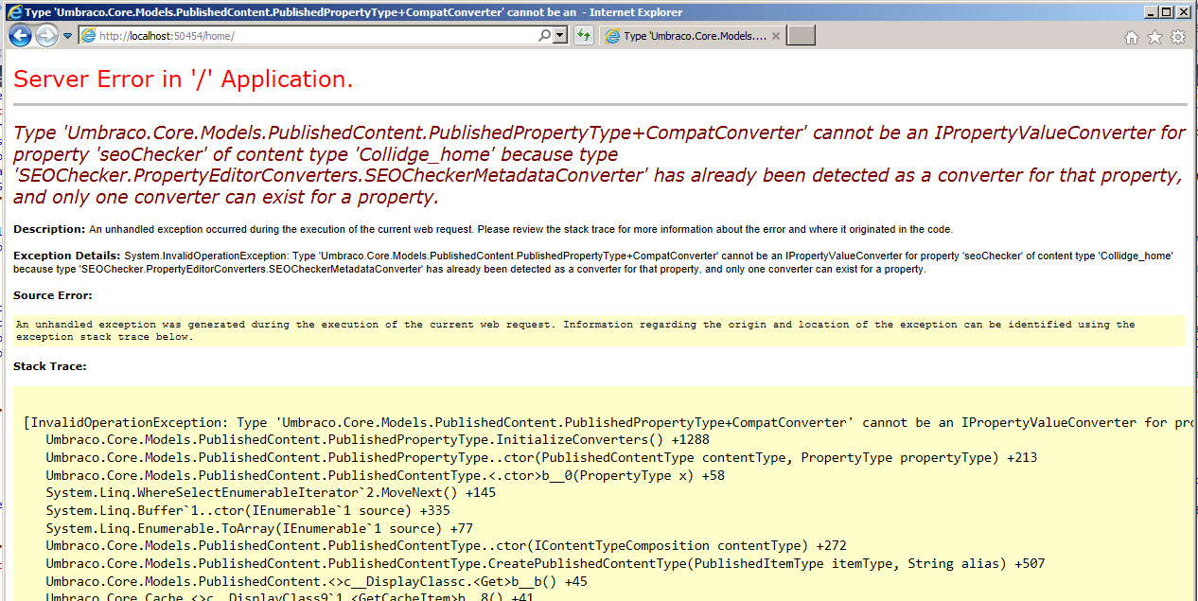
Task: Click the 'PublishedPropertyType..ctor' +213 stack line
Action: 541,458
